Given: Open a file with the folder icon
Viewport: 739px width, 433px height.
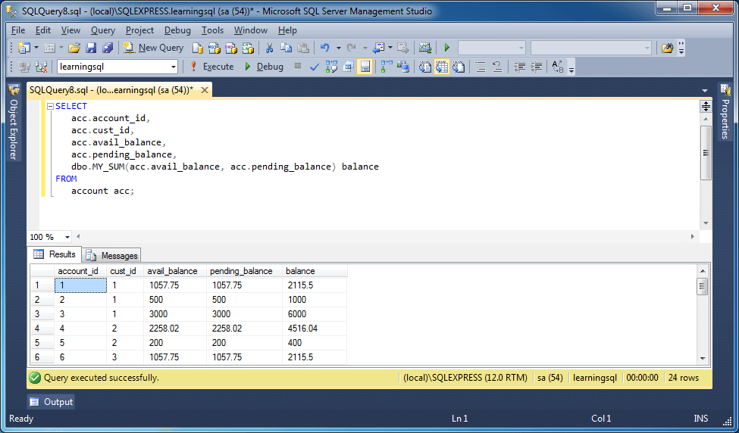Looking at the screenshot, I should (74, 48).
